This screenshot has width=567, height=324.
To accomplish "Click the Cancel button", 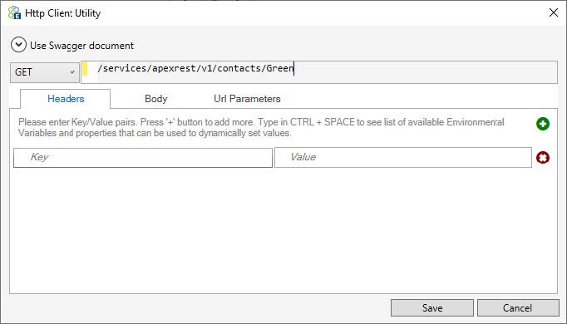I will click(x=517, y=307).
